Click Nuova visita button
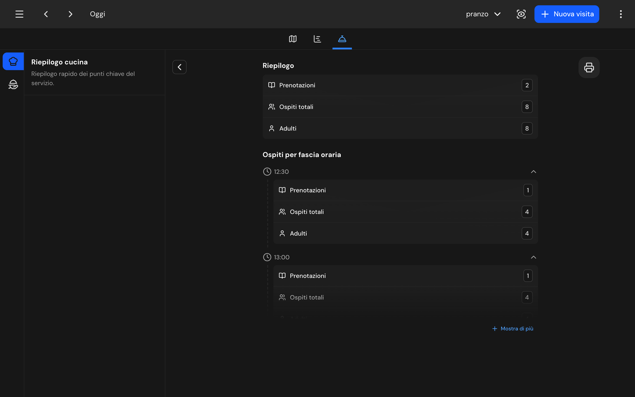Screen dimensions: 635x397 coord(567,14)
